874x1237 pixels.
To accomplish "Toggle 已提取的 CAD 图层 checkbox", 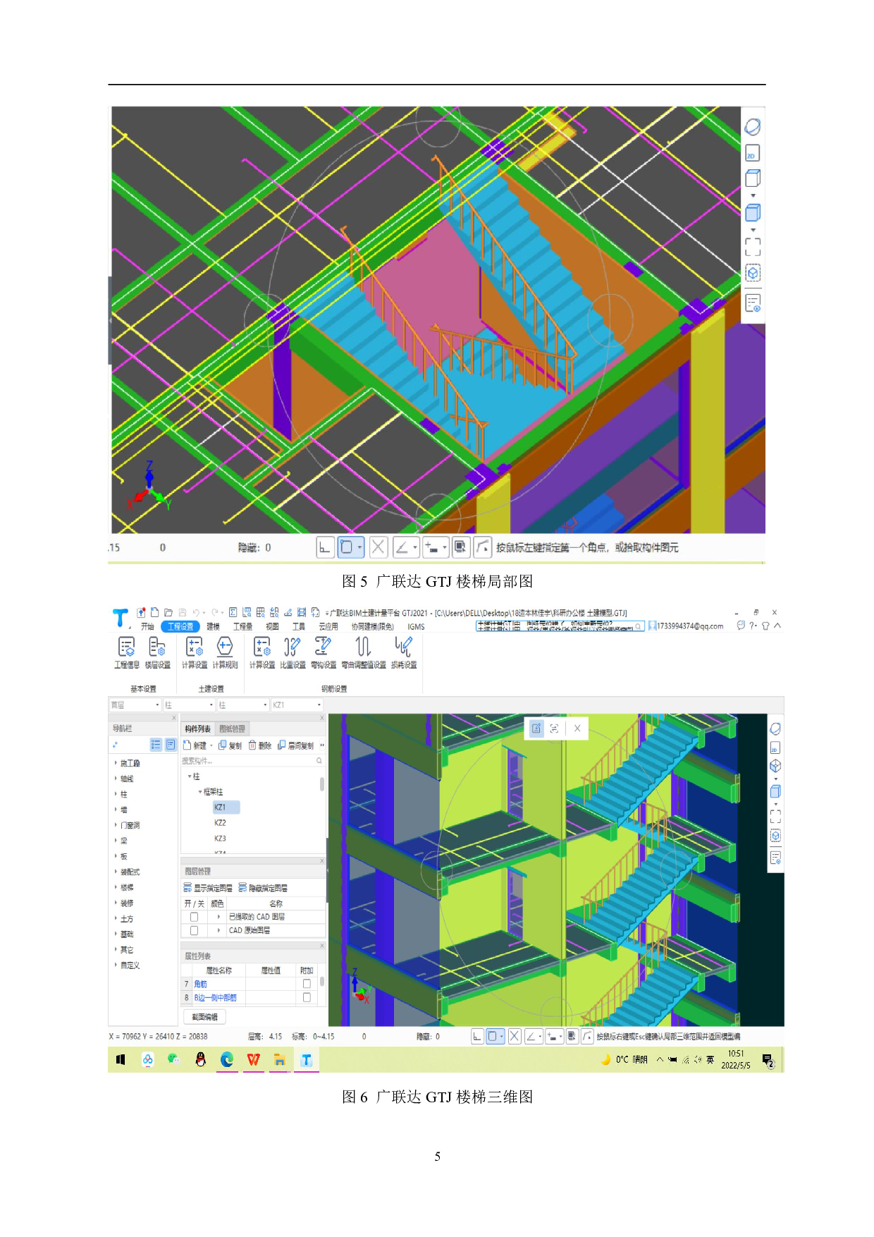I will click(x=195, y=917).
